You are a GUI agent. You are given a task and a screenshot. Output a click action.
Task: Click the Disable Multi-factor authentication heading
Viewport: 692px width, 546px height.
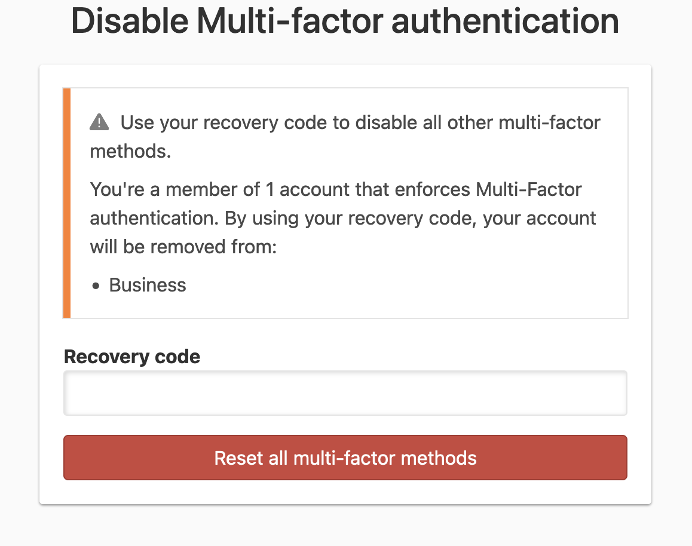click(345, 22)
